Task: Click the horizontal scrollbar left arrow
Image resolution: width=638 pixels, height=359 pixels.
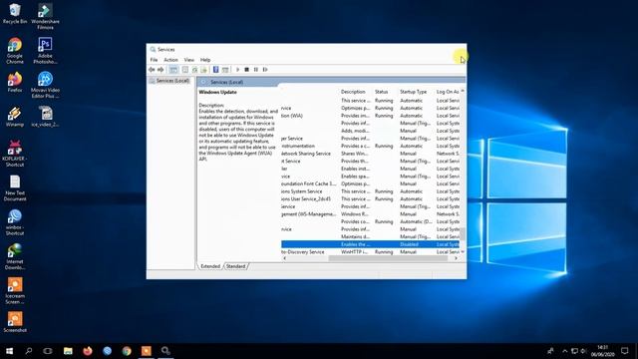Action: tap(284, 258)
